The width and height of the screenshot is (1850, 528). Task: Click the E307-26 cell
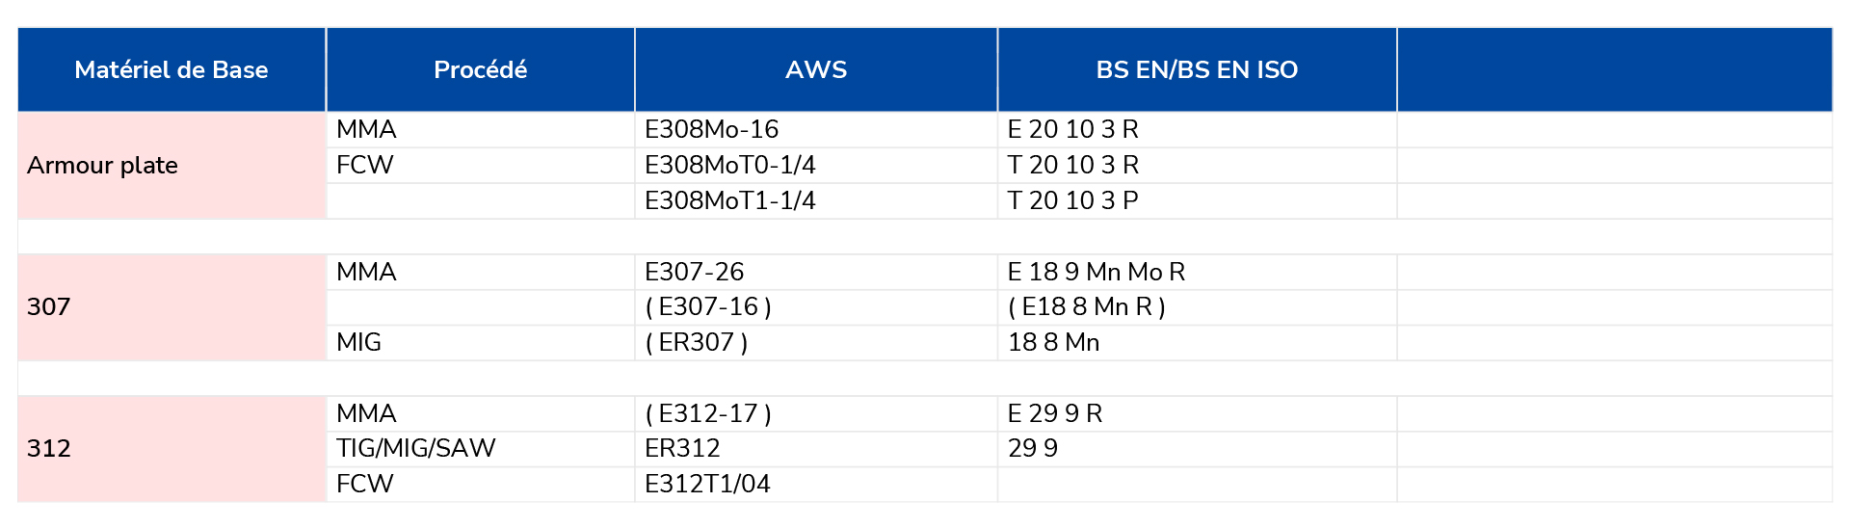816,272
